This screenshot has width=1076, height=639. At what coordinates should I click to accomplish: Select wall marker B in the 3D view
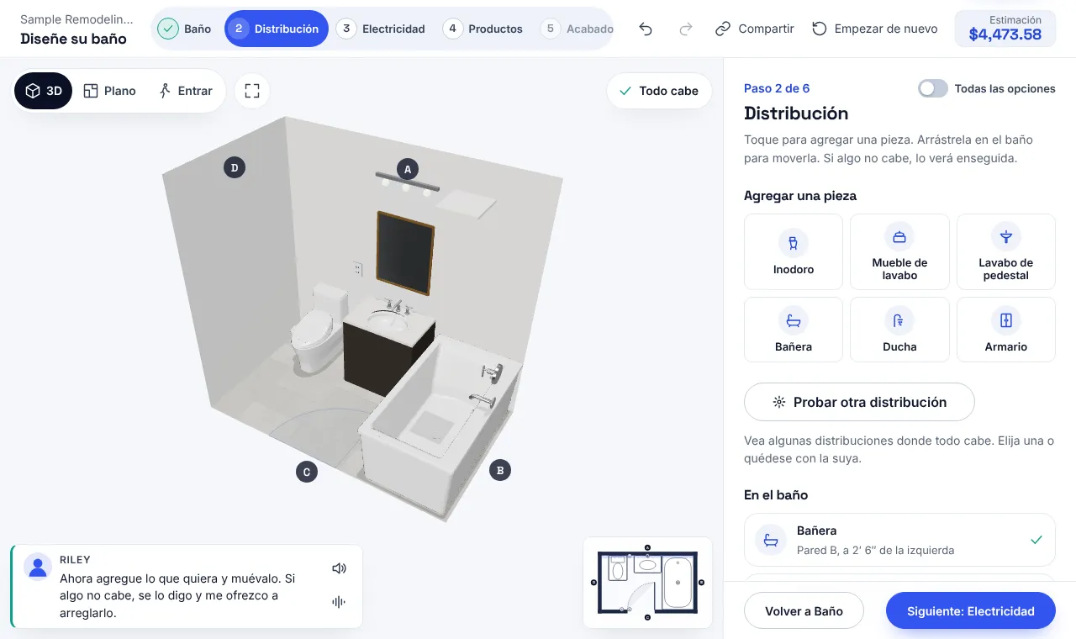click(x=500, y=470)
